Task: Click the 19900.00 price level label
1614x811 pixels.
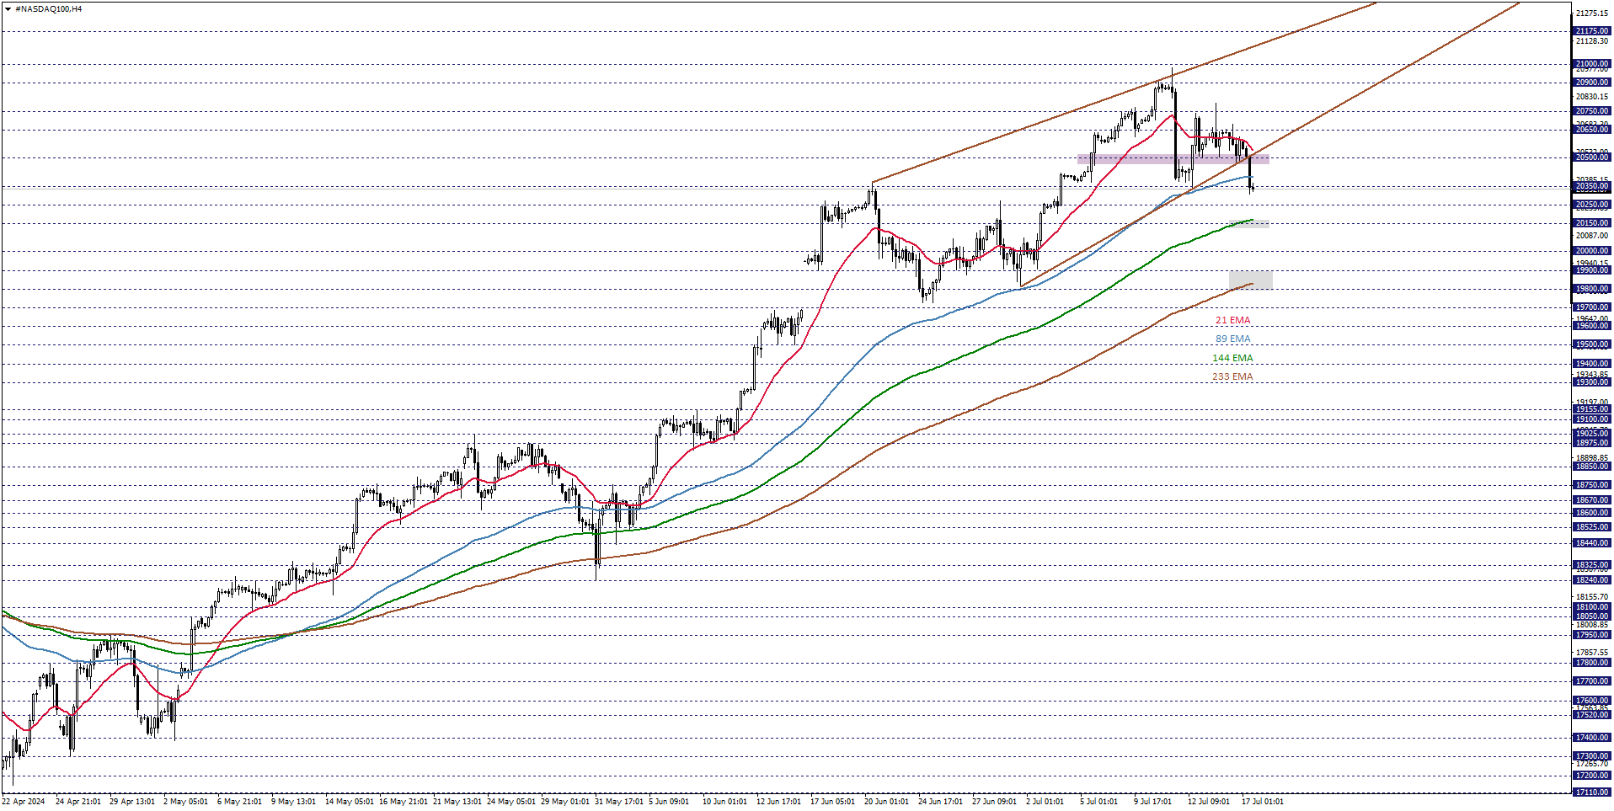Action: click(1592, 270)
